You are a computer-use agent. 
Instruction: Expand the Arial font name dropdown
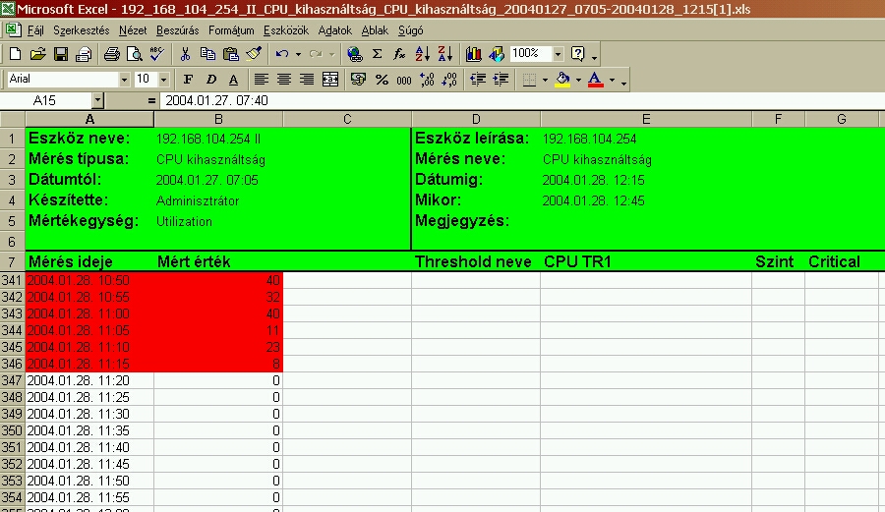(x=124, y=79)
